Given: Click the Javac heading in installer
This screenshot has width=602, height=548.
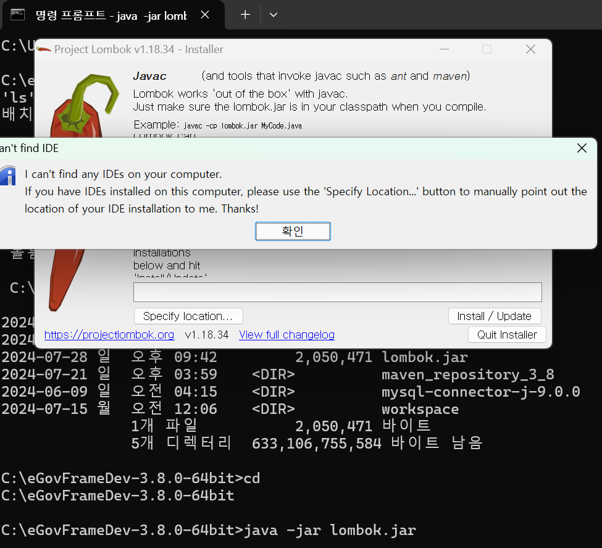Looking at the screenshot, I should [150, 76].
